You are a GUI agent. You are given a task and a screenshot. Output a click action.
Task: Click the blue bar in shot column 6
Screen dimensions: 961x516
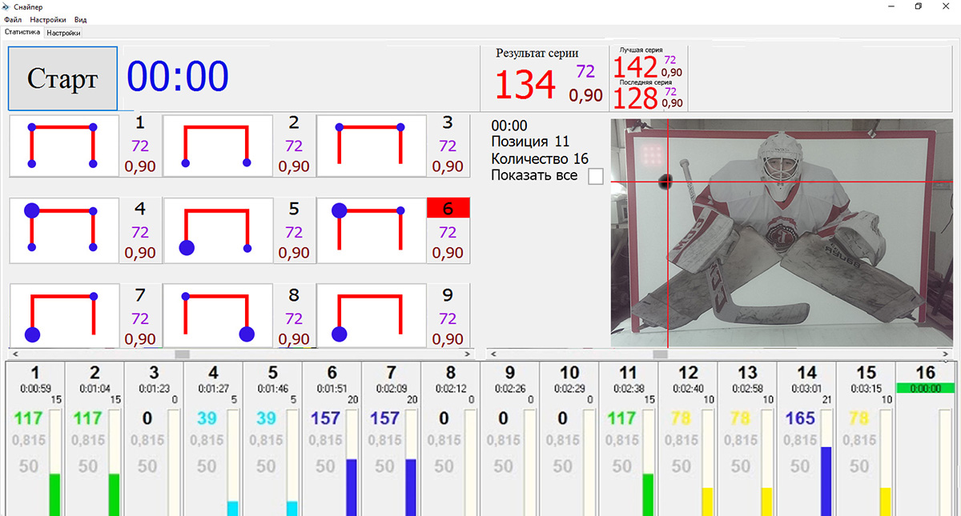351,486
